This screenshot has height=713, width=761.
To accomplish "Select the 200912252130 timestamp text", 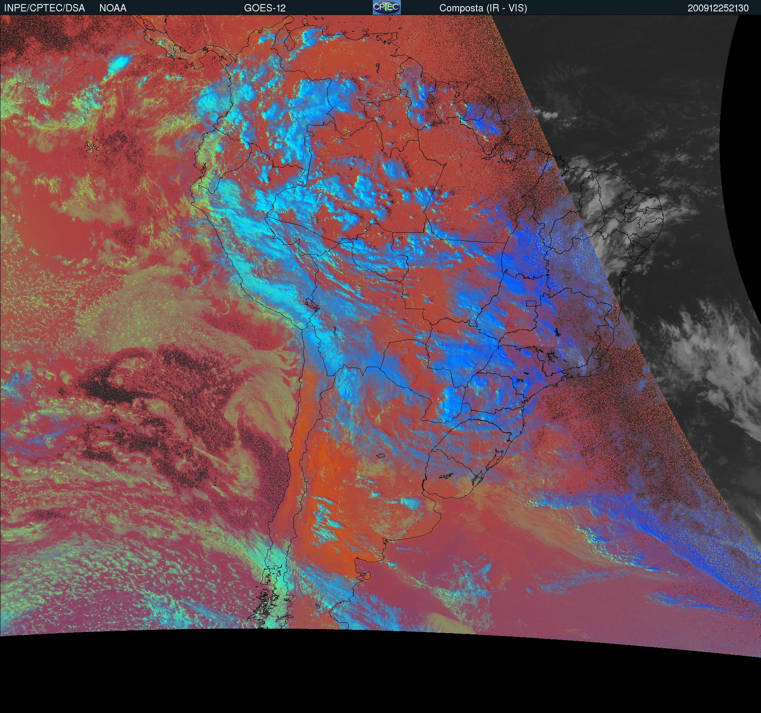I will pos(718,8).
